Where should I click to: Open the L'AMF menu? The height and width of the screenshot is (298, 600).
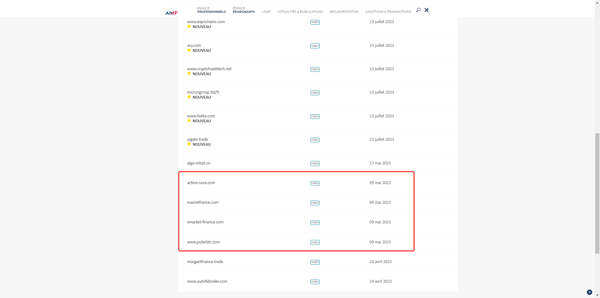266,12
